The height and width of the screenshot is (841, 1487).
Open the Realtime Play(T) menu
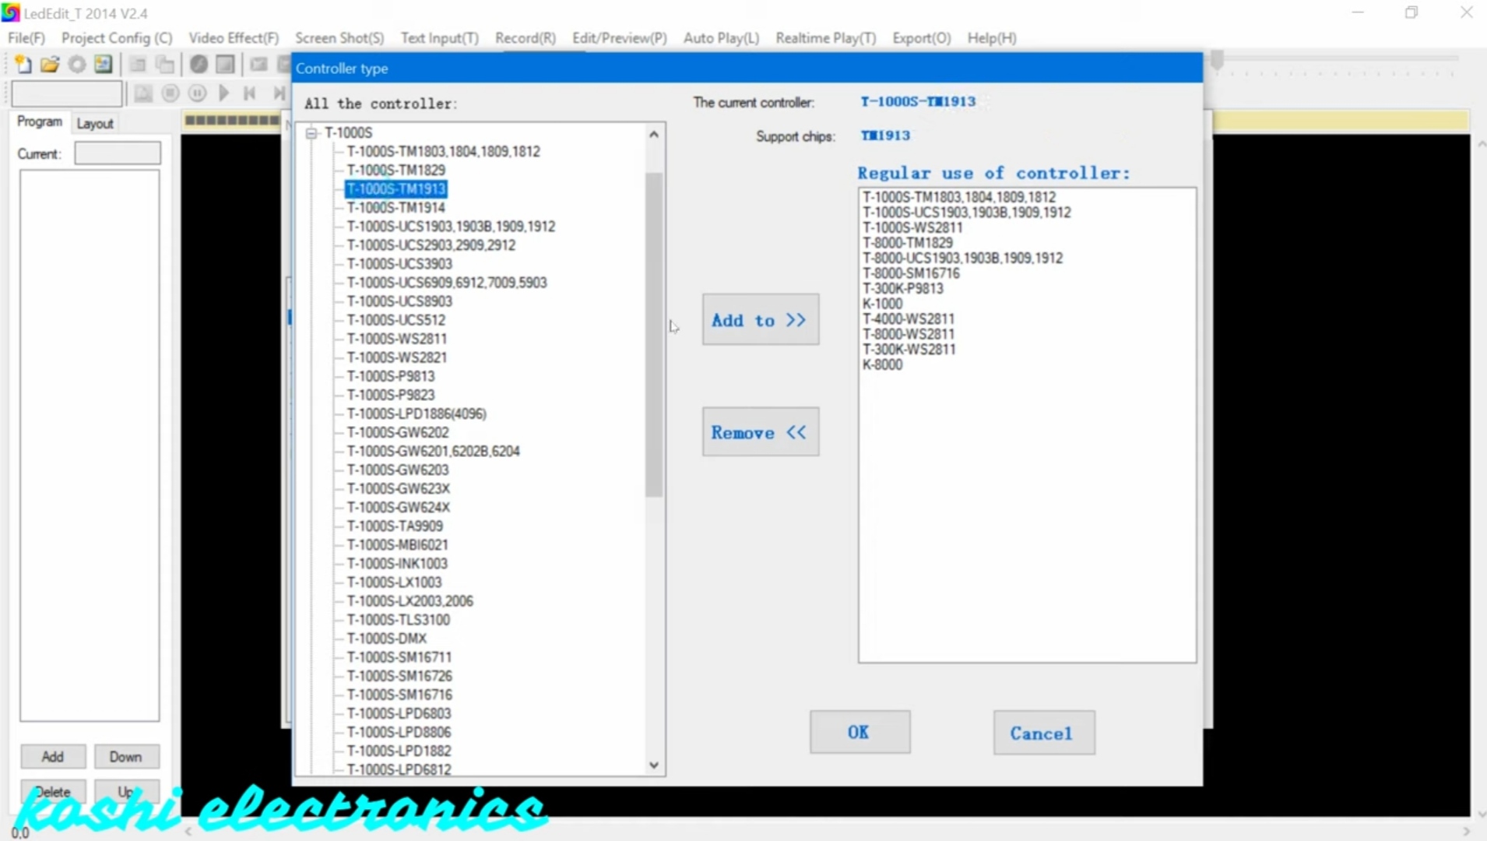[826, 38]
